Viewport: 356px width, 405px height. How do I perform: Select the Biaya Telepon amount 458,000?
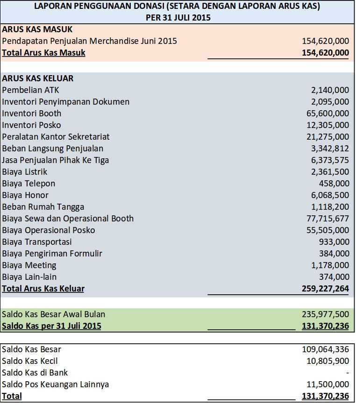click(334, 183)
